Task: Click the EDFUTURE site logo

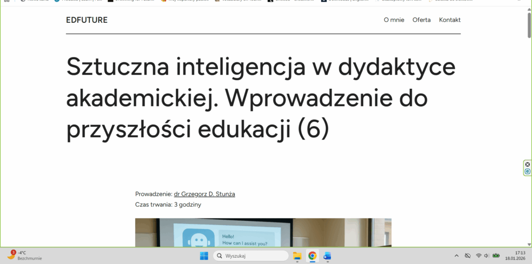Action: [87, 20]
